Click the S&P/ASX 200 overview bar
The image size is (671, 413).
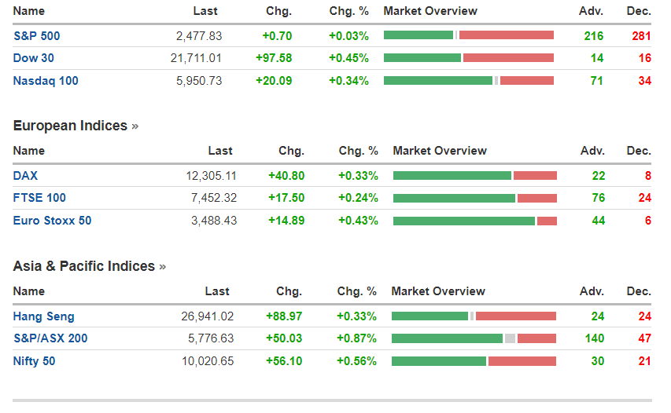pos(474,338)
